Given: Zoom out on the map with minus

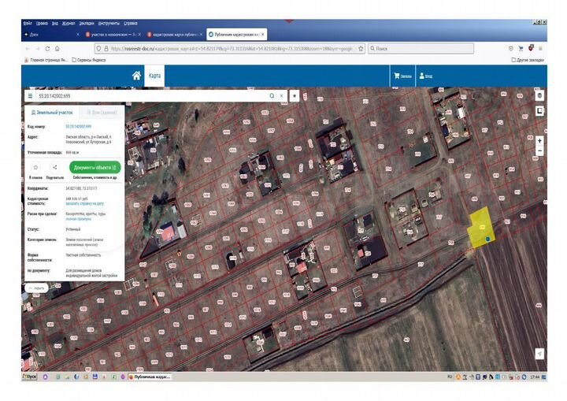Looking at the screenshot, I should [539, 150].
